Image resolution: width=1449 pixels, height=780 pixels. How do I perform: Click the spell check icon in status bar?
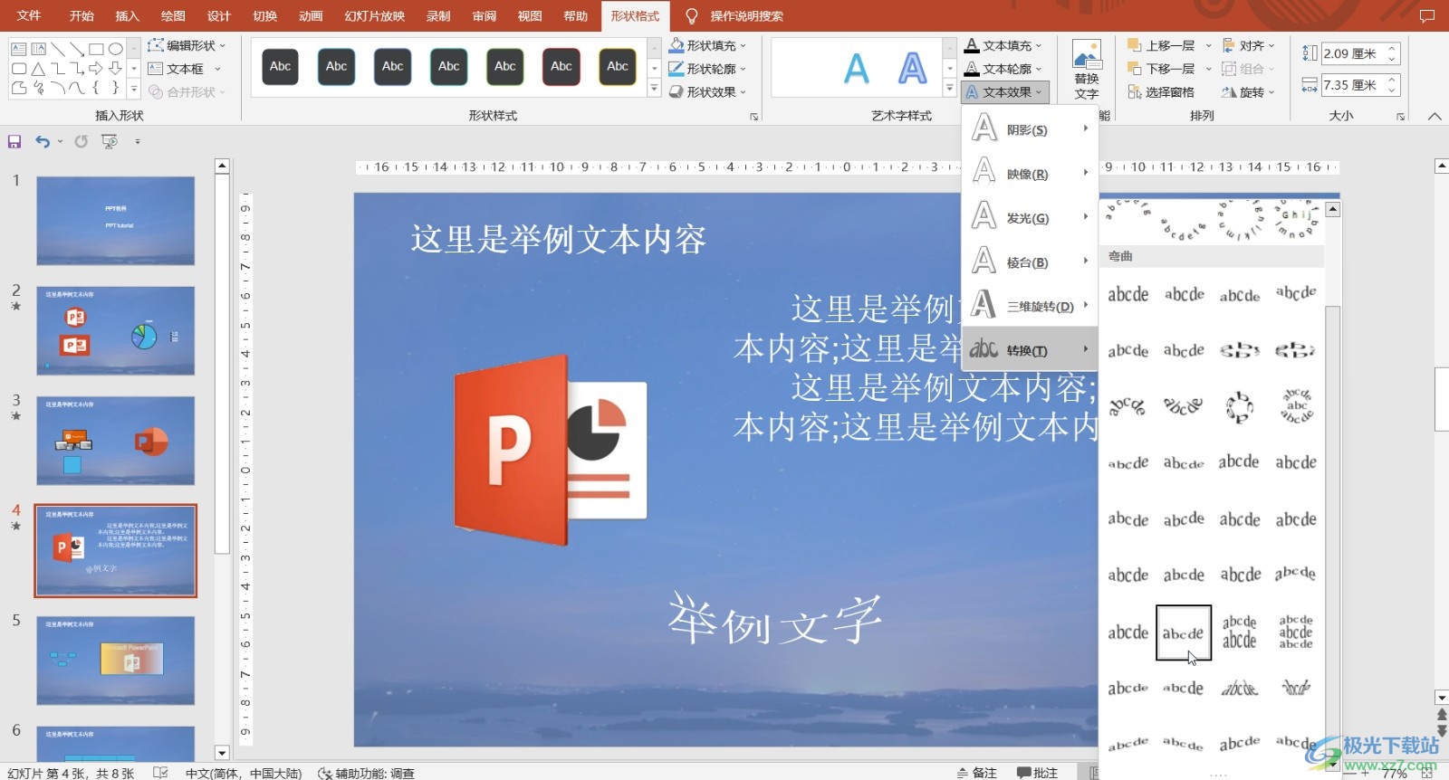pyautogui.click(x=160, y=773)
